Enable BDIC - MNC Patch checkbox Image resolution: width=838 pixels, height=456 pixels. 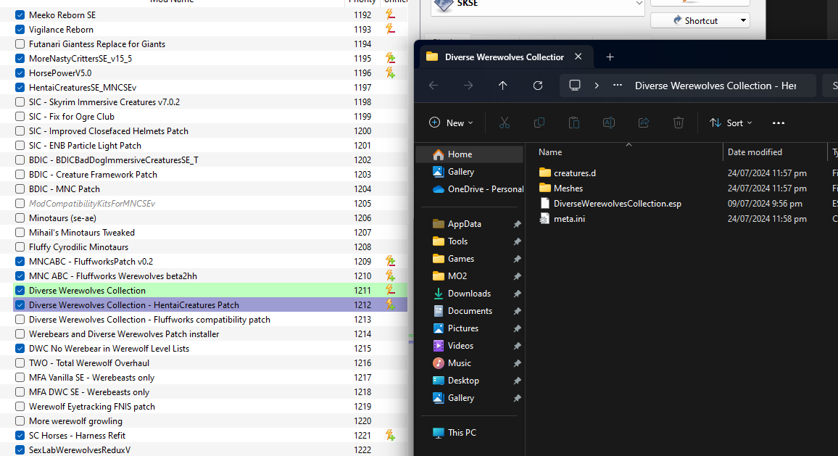20,188
